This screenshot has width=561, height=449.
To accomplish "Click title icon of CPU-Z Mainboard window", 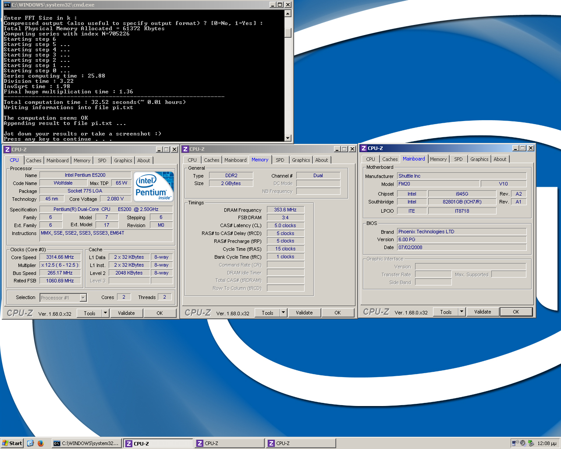I will (x=364, y=148).
